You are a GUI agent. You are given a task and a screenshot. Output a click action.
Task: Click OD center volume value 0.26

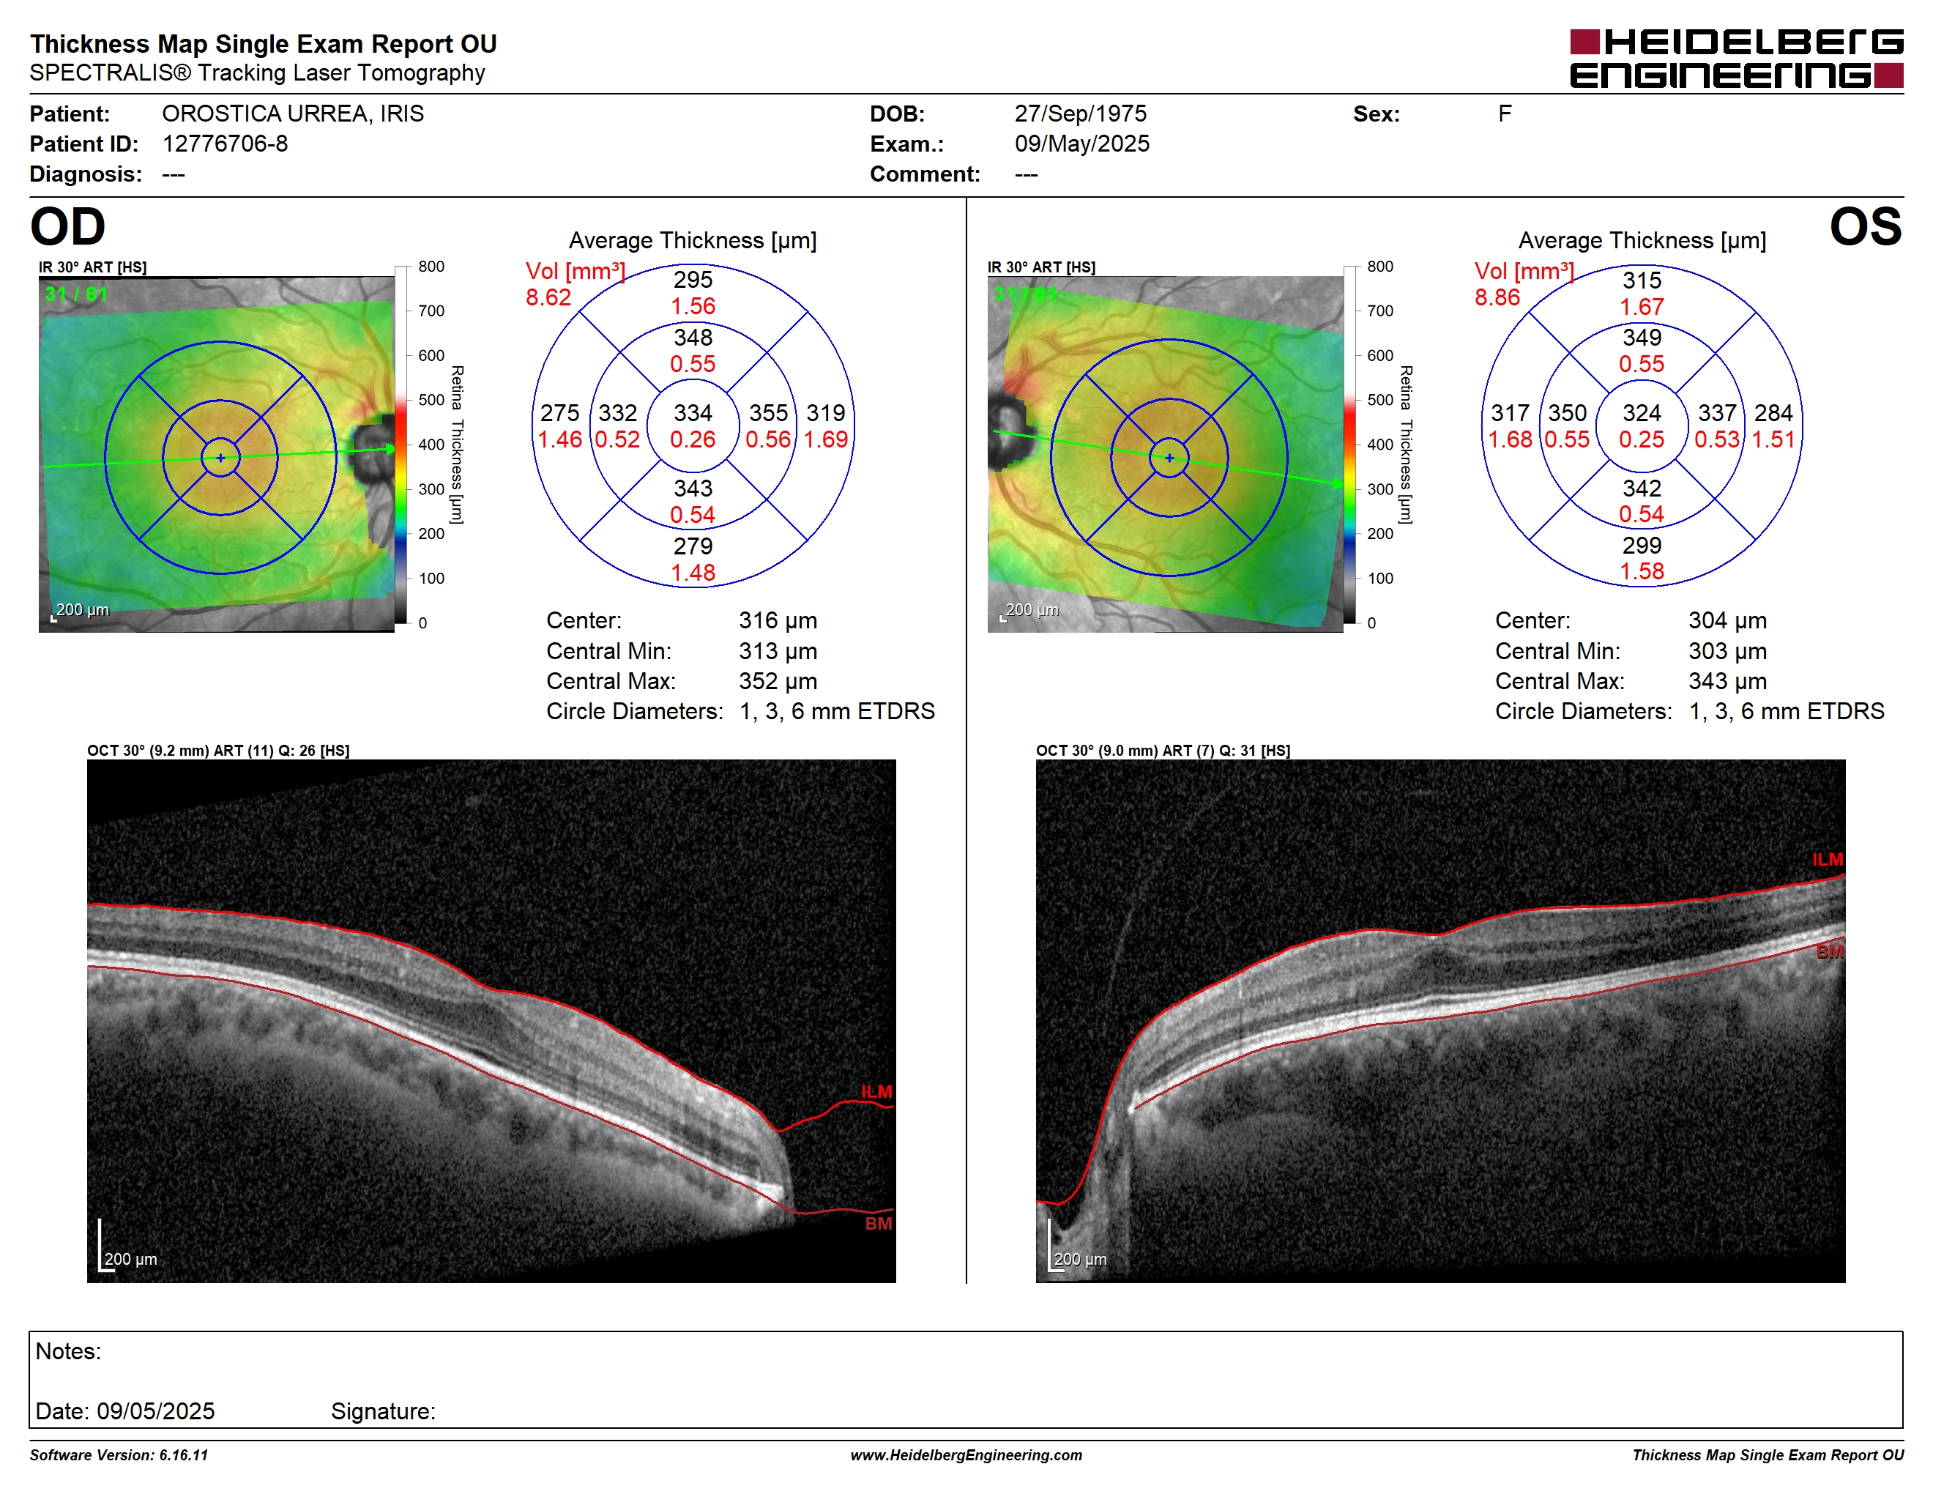click(693, 439)
